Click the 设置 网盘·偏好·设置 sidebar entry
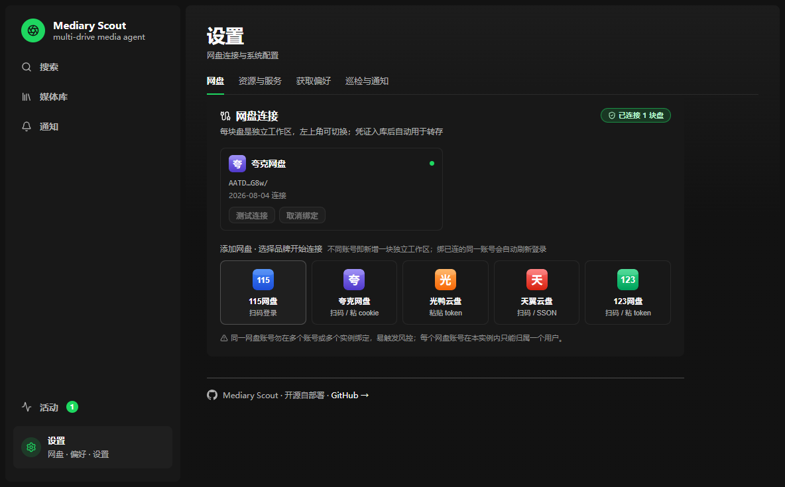 (x=93, y=447)
